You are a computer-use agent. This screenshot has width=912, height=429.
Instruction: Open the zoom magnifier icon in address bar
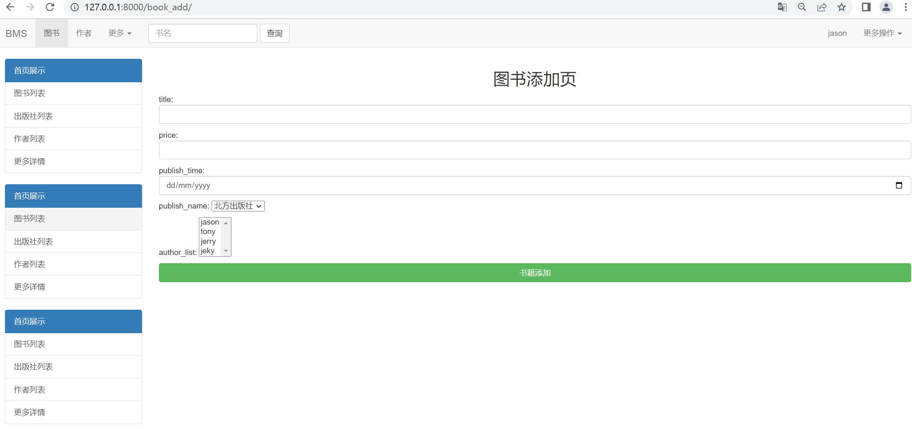pyautogui.click(x=802, y=7)
